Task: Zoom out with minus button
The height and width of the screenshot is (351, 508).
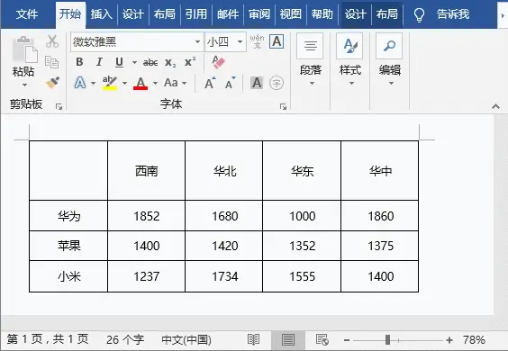Action: click(347, 340)
